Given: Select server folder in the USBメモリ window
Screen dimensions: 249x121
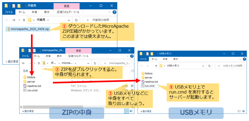Looking at the screenshot, I should point(148,78).
